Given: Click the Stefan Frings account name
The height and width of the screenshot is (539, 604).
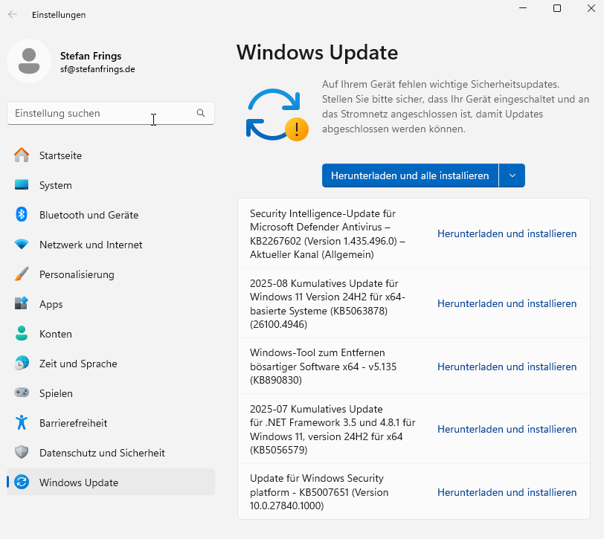Looking at the screenshot, I should [91, 56].
